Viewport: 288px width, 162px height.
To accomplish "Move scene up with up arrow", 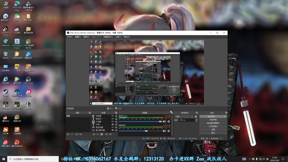I will 77,134.
